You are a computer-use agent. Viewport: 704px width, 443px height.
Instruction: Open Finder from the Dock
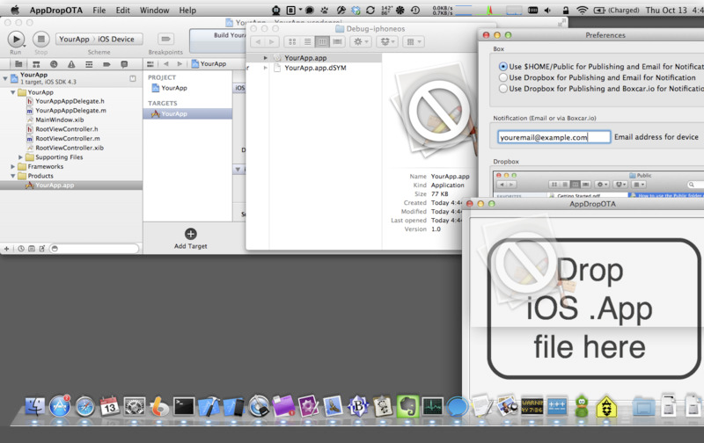tap(34, 407)
